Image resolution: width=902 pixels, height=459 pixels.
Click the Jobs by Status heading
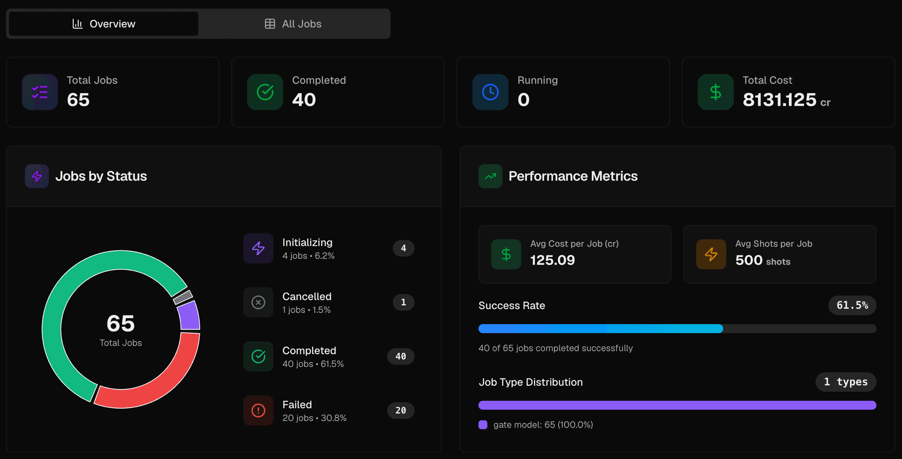click(x=101, y=176)
